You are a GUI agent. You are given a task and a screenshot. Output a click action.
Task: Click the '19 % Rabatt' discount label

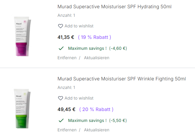point(95,37)
